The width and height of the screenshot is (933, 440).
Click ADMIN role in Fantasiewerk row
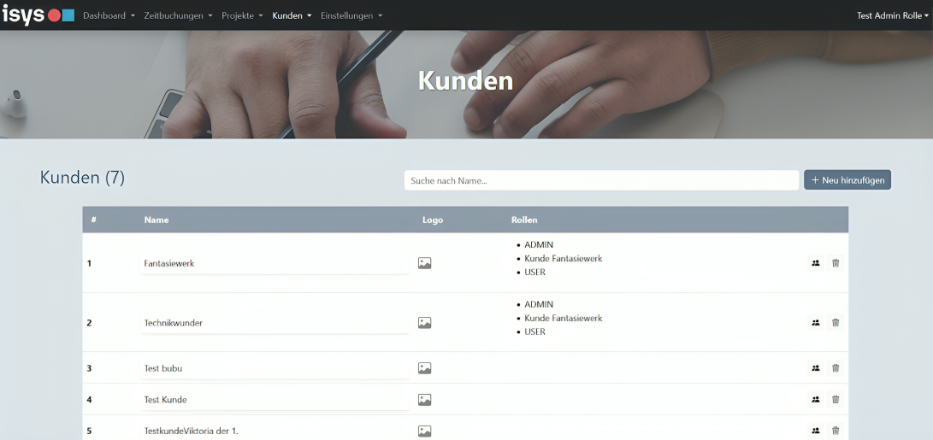click(539, 244)
